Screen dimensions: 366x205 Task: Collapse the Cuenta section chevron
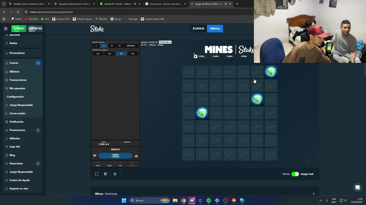click(38, 63)
